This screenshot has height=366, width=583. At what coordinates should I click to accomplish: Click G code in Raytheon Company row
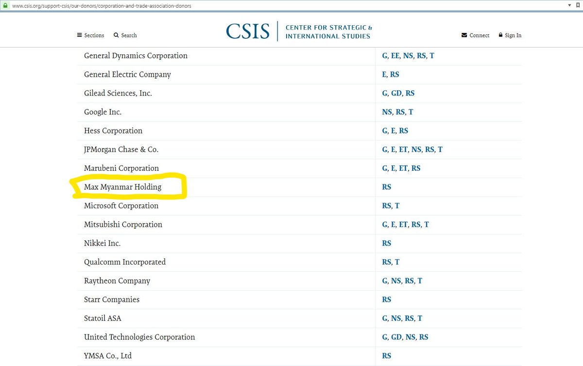tap(385, 281)
